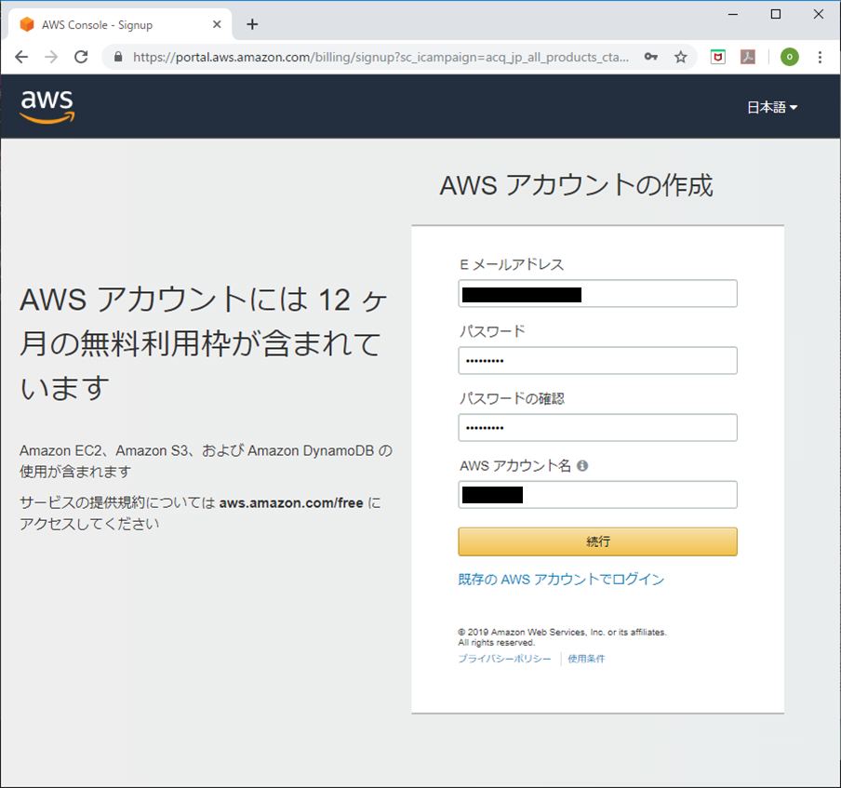Open saved password key icon in address bar
The image size is (841, 788).
[x=651, y=57]
